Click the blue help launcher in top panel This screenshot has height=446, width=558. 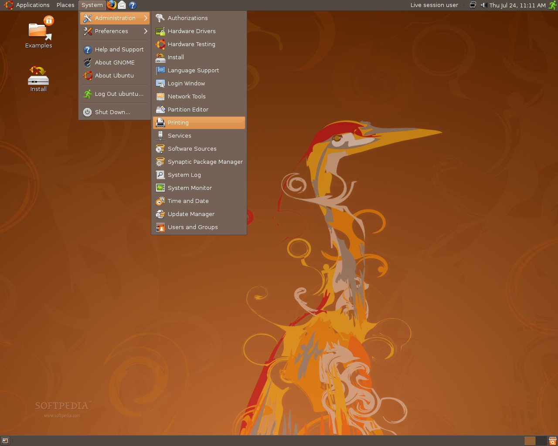(133, 5)
